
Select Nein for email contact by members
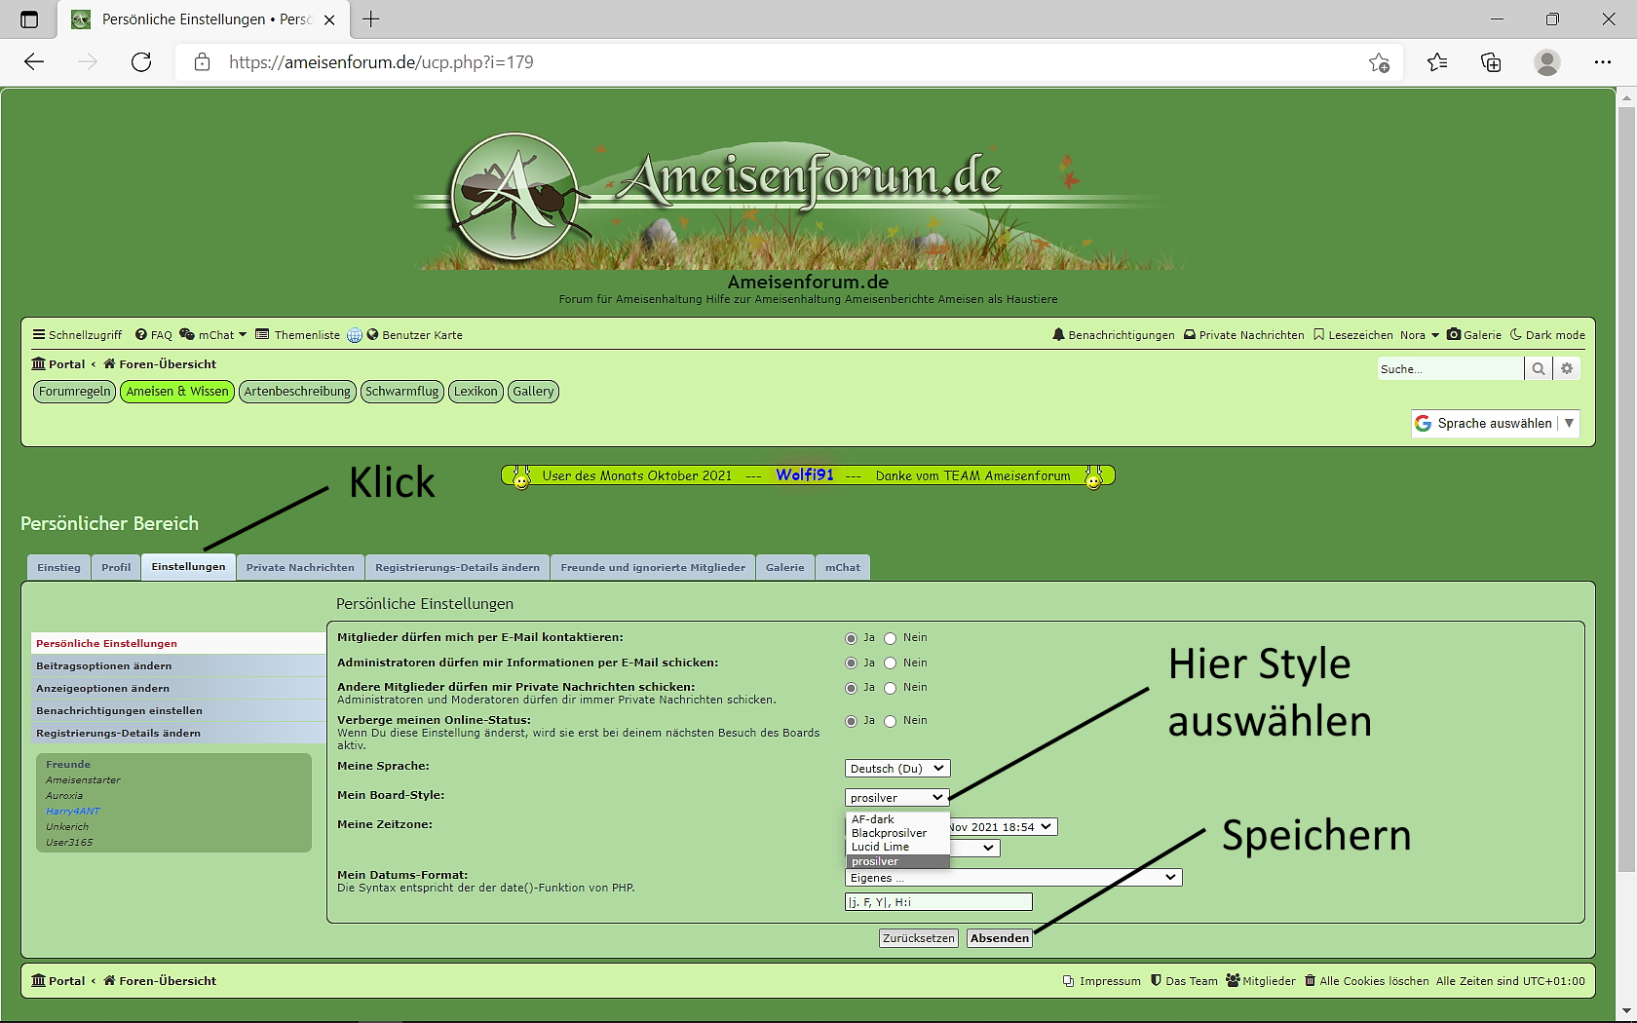click(x=890, y=638)
